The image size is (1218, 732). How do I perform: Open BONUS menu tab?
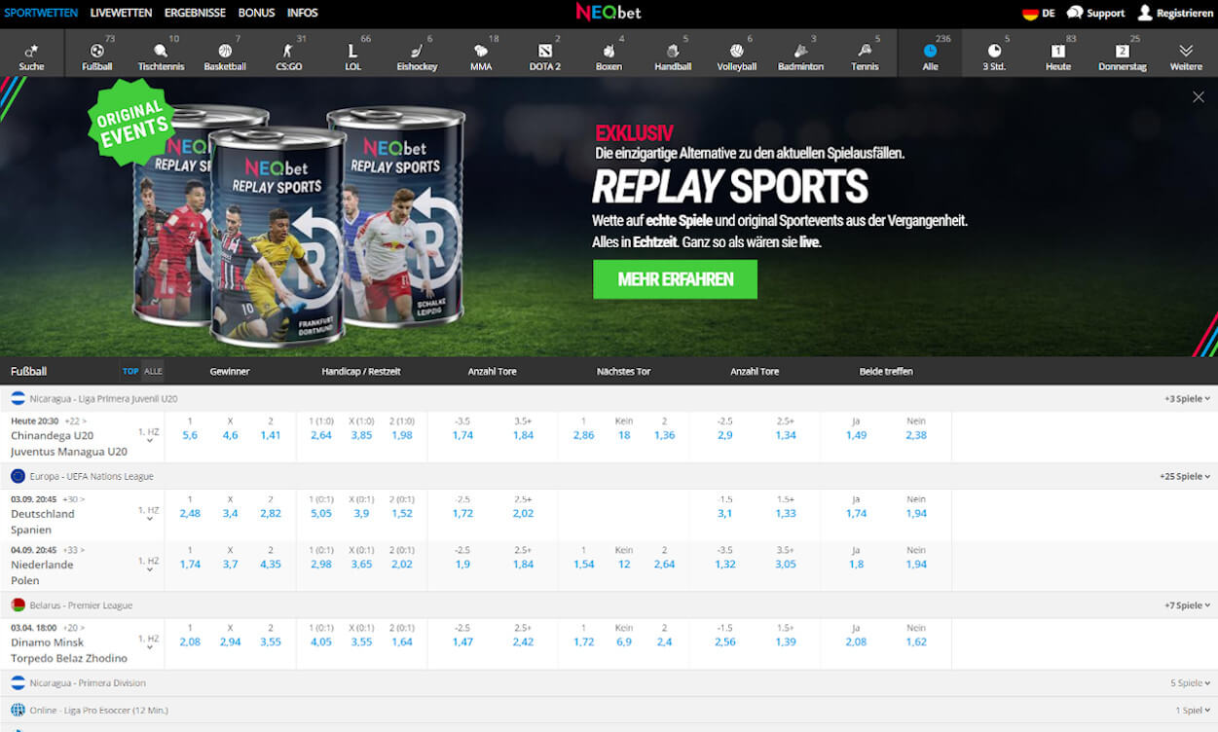tap(256, 14)
